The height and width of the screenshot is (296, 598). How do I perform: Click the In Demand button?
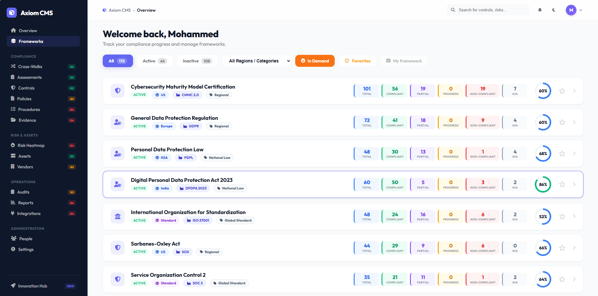[315, 61]
